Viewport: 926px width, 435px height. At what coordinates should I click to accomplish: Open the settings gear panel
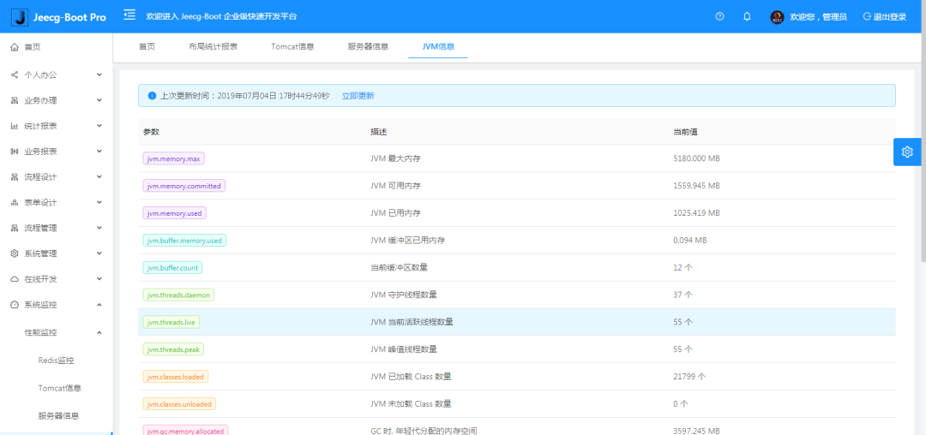(x=907, y=152)
